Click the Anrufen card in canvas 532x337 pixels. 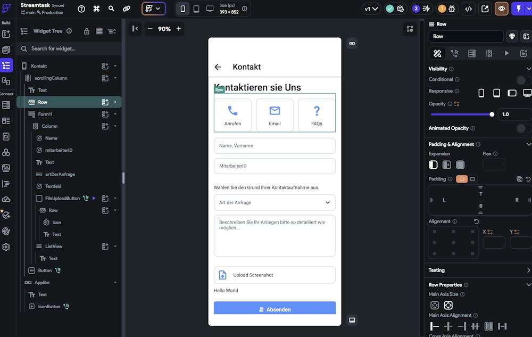click(233, 115)
